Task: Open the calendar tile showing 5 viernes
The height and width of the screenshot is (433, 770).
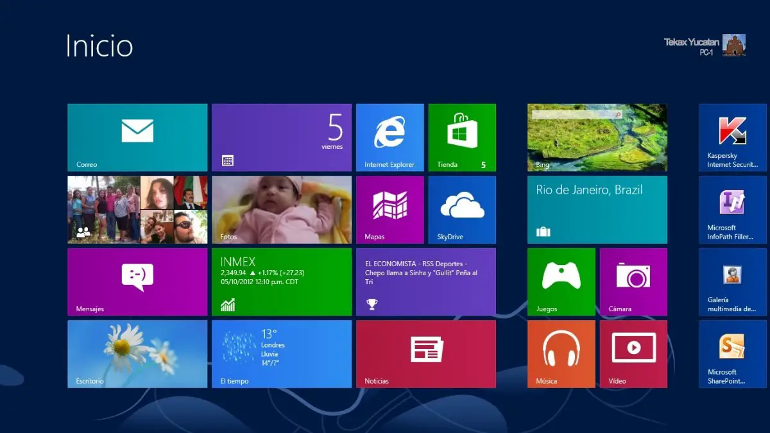Action: coord(282,137)
